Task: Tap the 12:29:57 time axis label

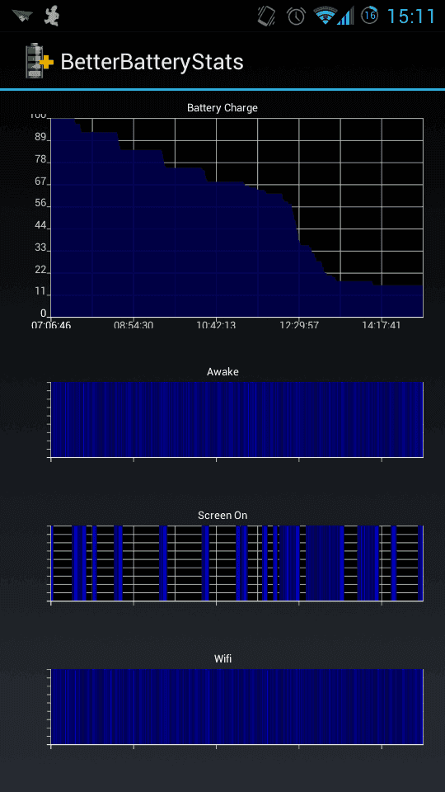Action: click(299, 325)
